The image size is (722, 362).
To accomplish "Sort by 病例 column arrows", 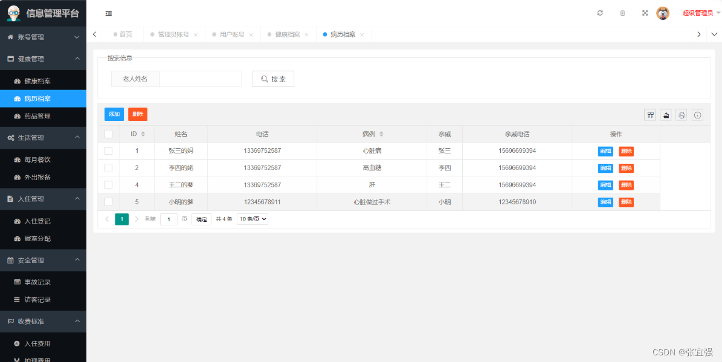I will click(381, 134).
